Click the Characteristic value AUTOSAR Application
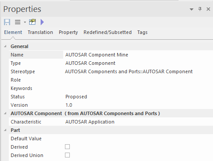213x161 pixels. (90, 122)
